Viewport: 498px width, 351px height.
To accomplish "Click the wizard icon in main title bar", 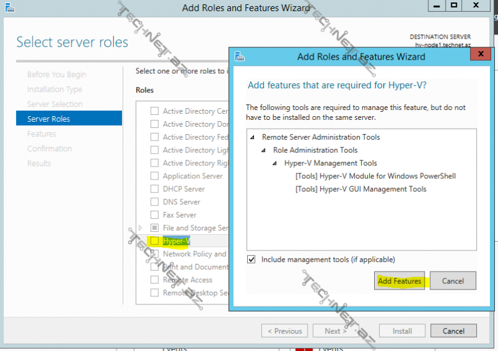I will (x=9, y=7).
